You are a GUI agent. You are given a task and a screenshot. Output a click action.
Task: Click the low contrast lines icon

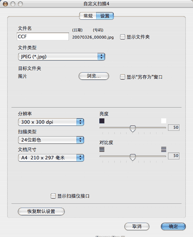[x=102, y=149]
